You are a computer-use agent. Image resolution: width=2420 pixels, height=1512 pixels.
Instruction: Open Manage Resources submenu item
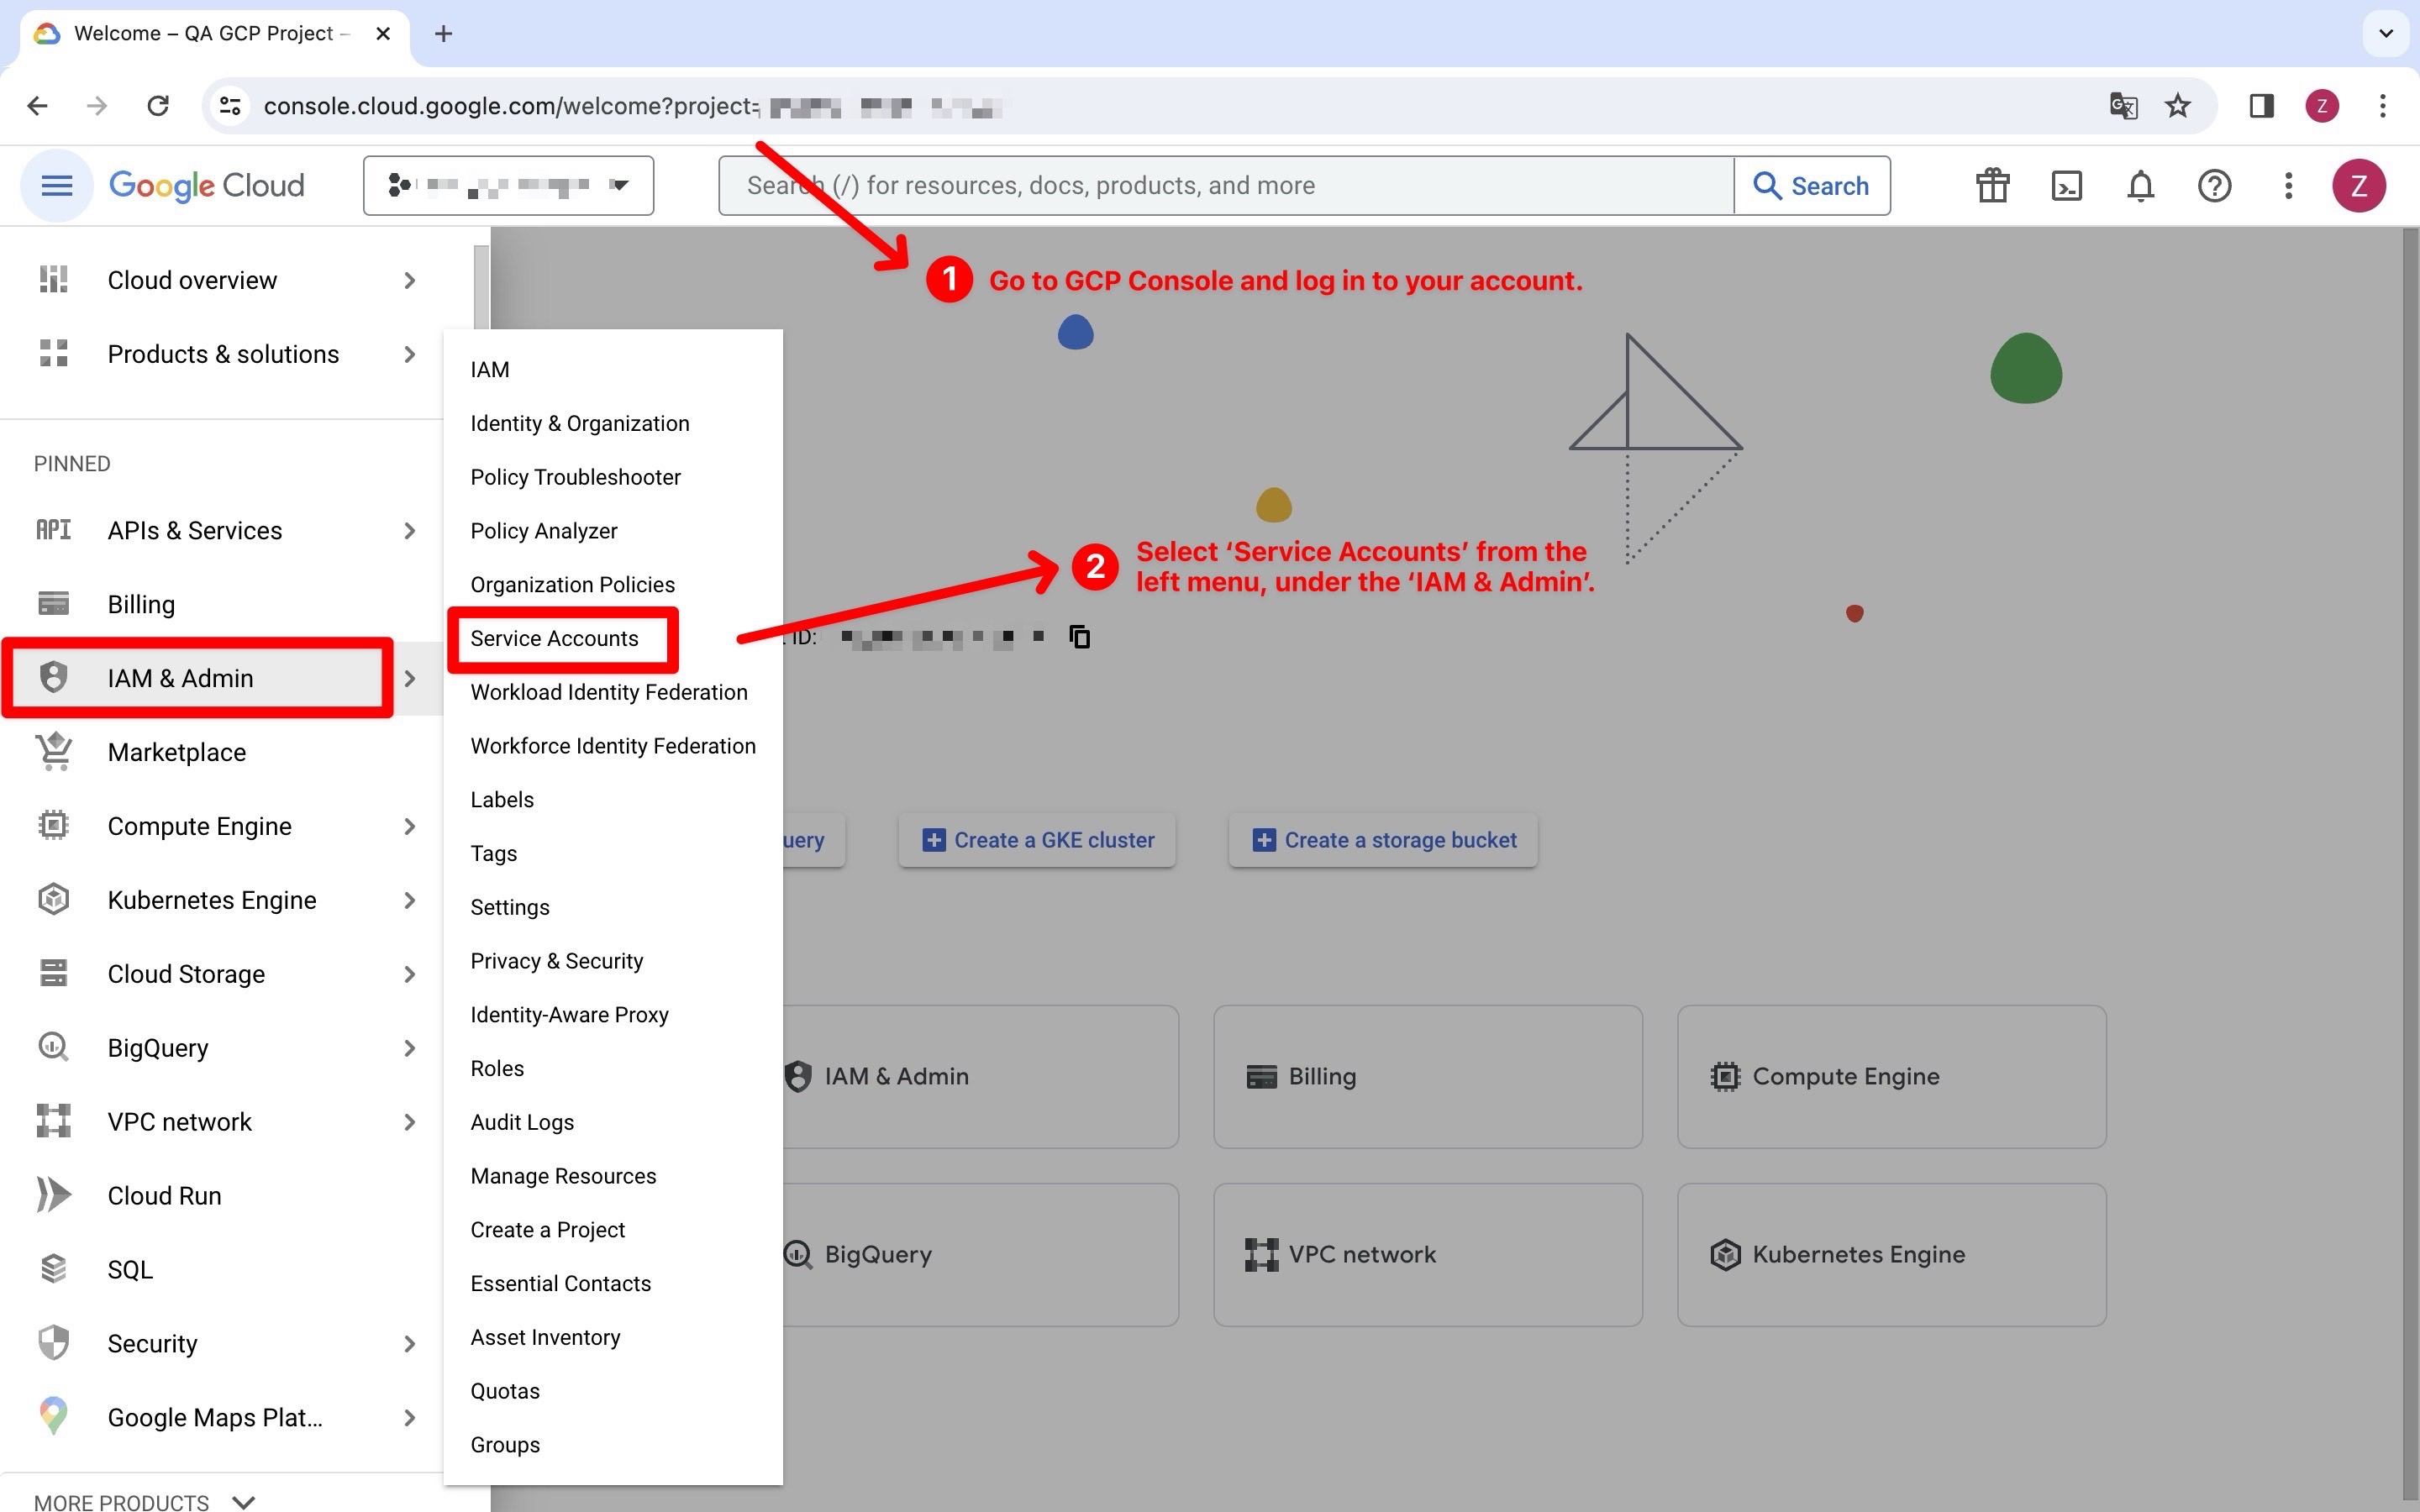pos(563,1176)
